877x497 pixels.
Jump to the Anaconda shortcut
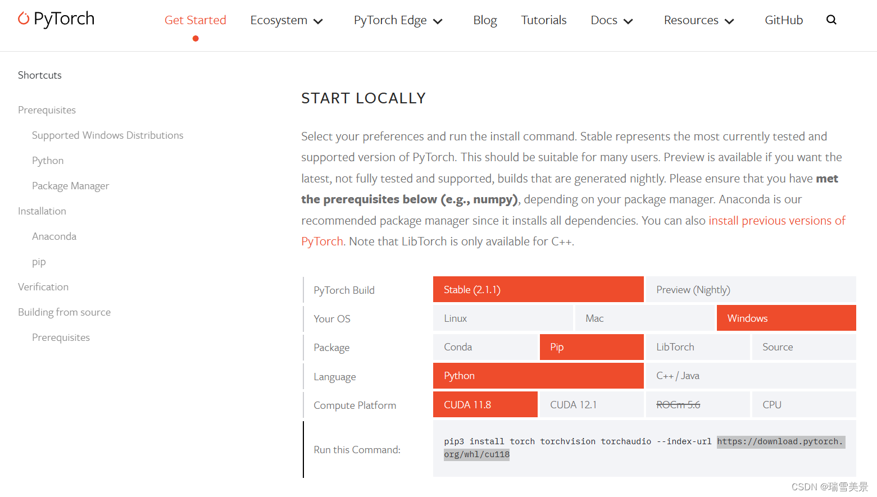pos(54,236)
